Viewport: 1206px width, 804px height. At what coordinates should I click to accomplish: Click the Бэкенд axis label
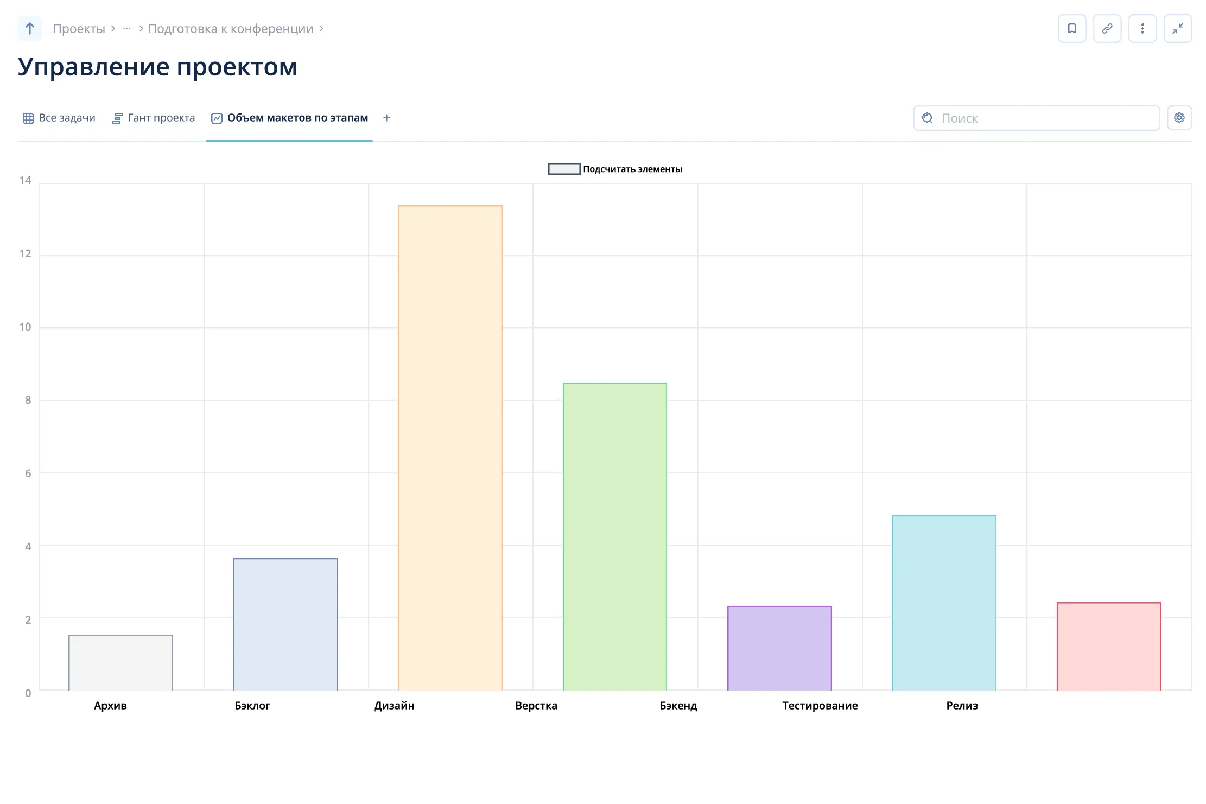[x=678, y=706]
